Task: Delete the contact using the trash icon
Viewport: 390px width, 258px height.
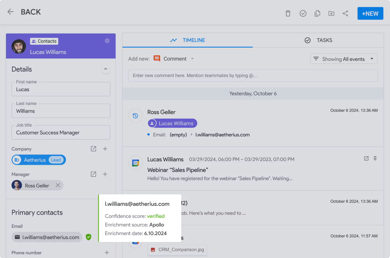Action: coord(288,13)
